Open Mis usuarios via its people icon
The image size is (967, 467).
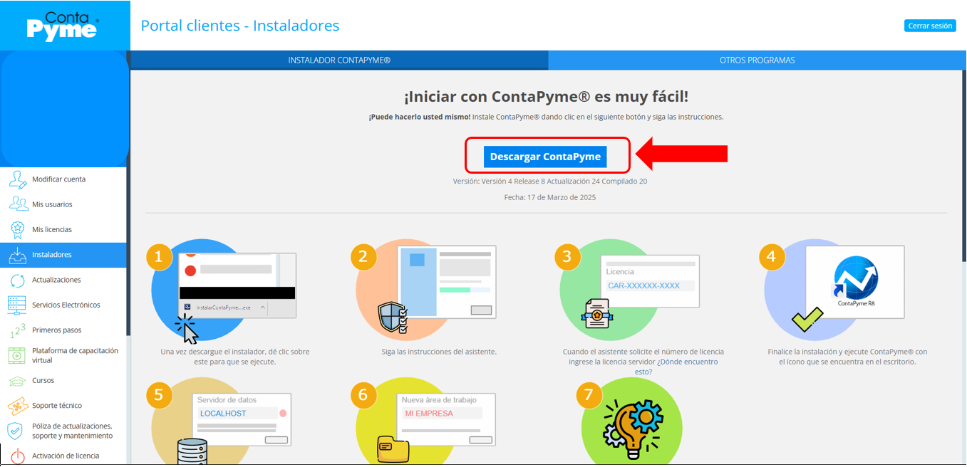pos(19,204)
